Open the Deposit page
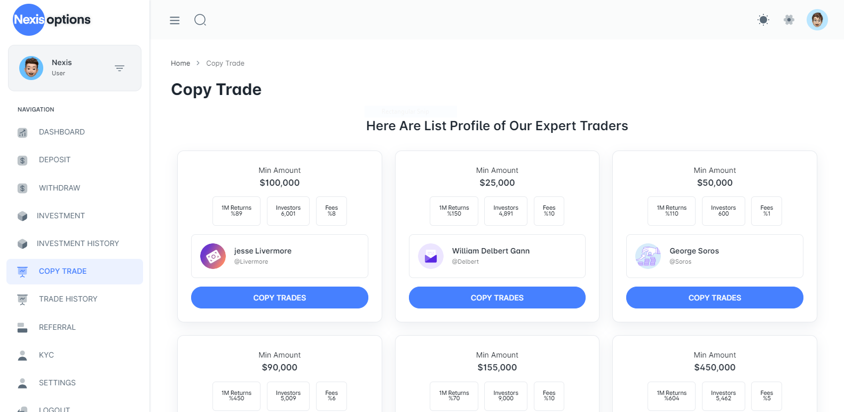This screenshot has width=844, height=412. 54,160
